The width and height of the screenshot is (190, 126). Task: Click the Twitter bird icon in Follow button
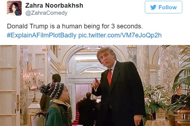coord(153,7)
